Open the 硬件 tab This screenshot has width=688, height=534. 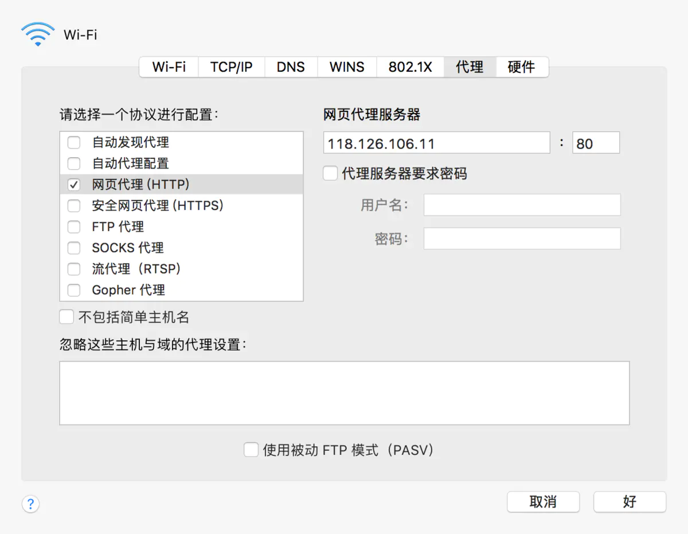click(521, 67)
